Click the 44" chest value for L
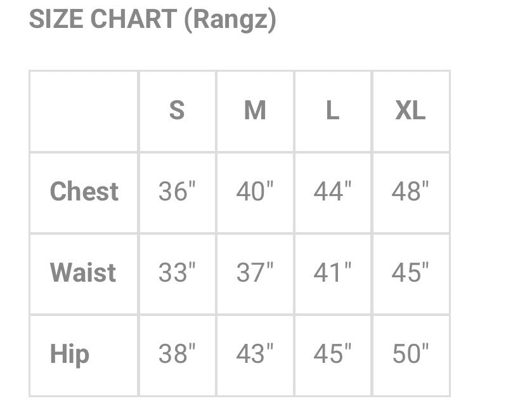The height and width of the screenshot is (420, 506). point(332,192)
